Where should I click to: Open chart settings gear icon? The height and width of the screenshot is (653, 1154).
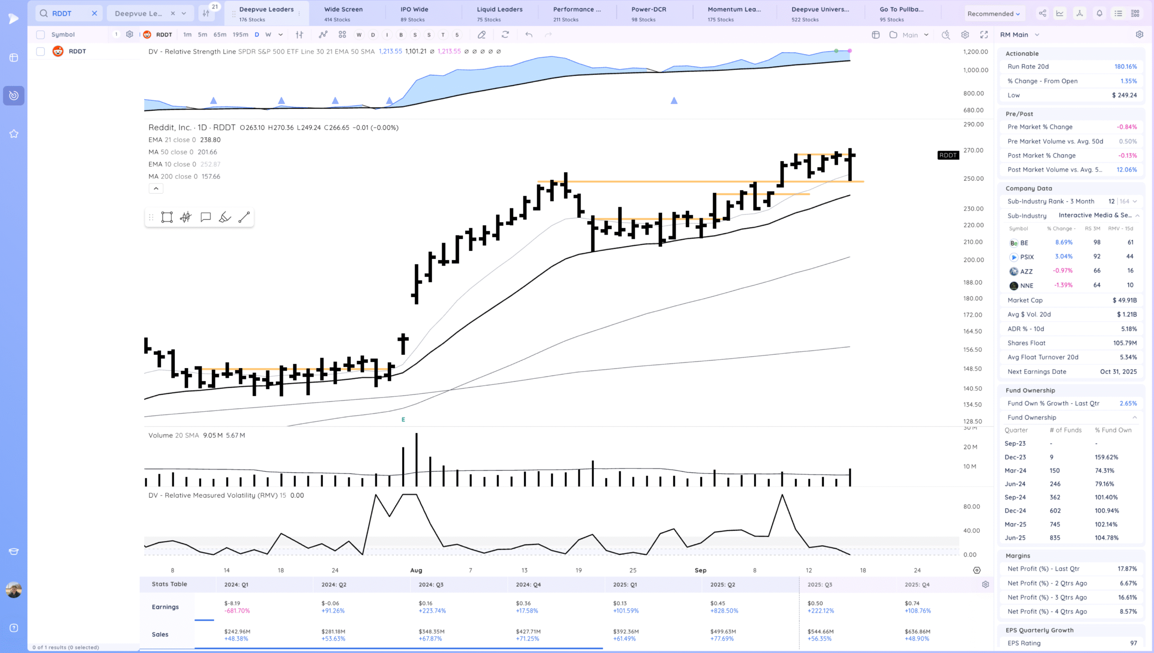[965, 35]
